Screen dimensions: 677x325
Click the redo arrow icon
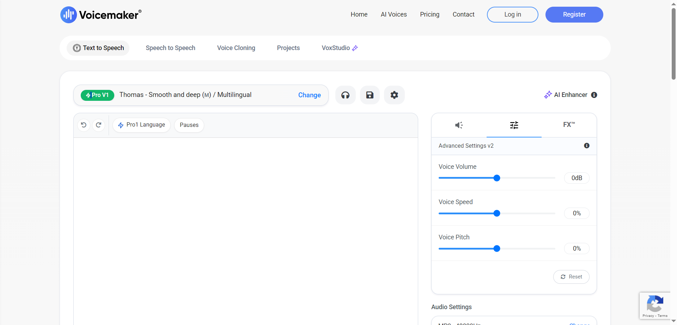pyautogui.click(x=99, y=125)
